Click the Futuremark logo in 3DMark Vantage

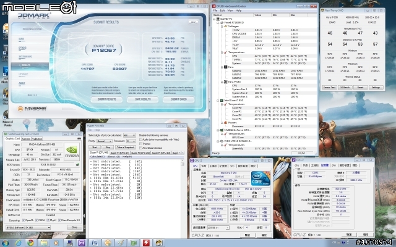(x=32, y=109)
